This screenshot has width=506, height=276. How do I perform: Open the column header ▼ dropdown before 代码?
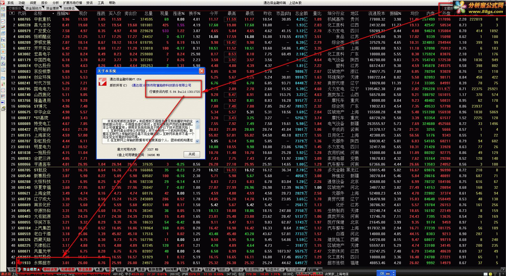point(12,13)
